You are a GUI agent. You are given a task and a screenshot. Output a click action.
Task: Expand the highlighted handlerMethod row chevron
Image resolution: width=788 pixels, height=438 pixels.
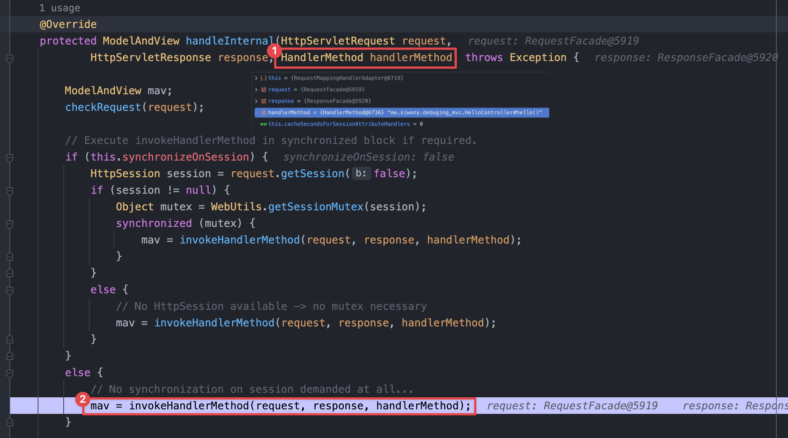[256, 113]
